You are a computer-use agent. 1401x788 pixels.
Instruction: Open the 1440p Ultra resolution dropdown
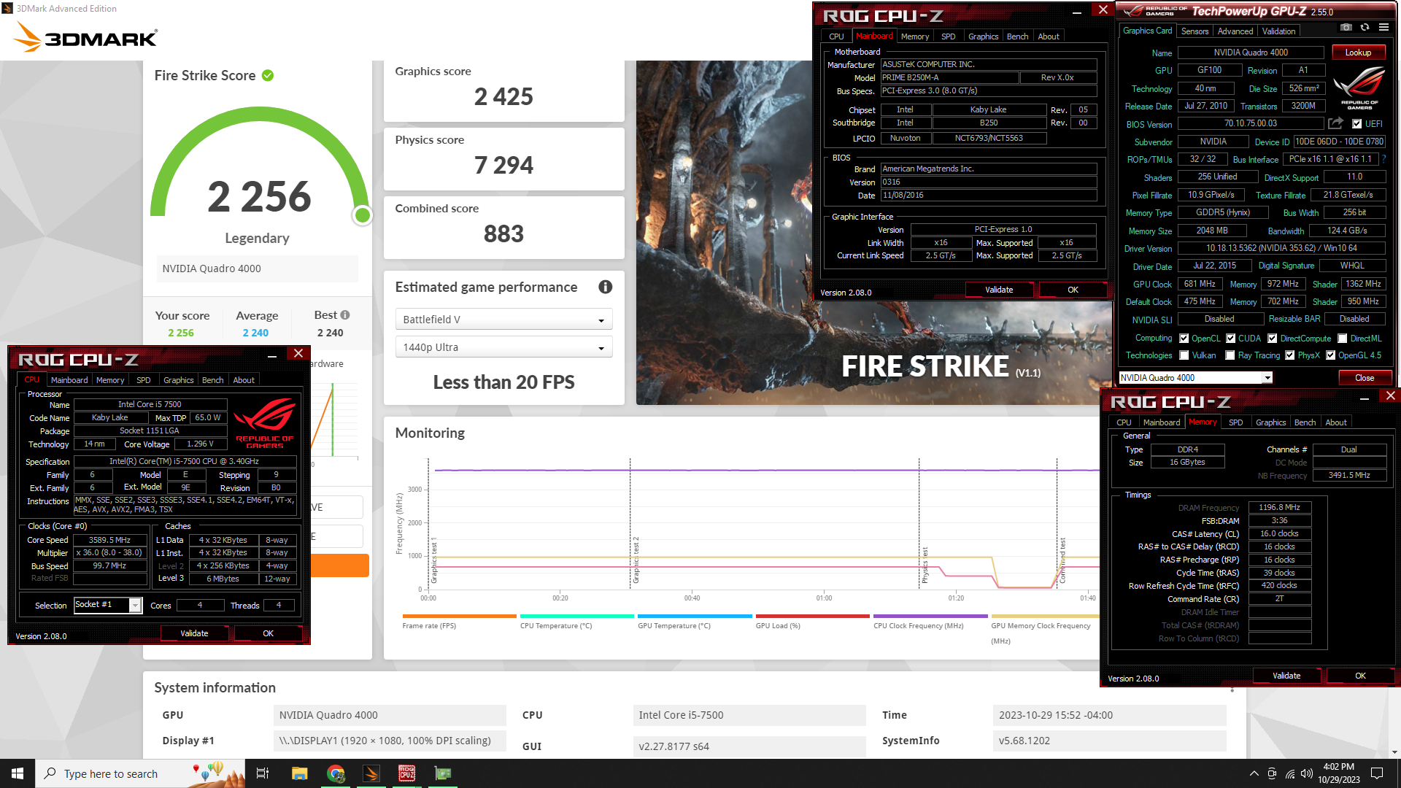point(503,347)
